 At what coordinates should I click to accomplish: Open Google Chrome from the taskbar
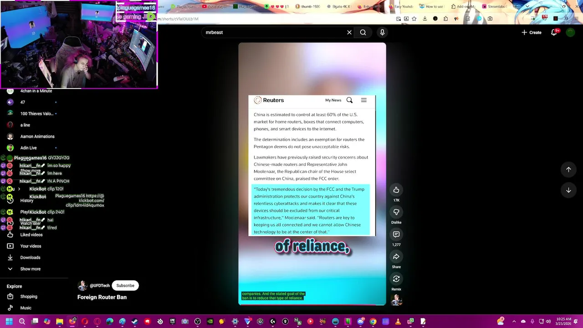[373, 322]
